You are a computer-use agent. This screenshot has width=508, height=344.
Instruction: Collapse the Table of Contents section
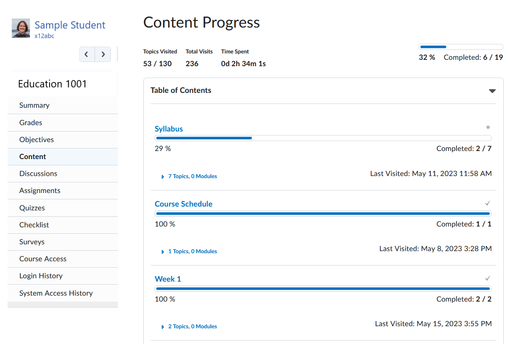(x=492, y=90)
